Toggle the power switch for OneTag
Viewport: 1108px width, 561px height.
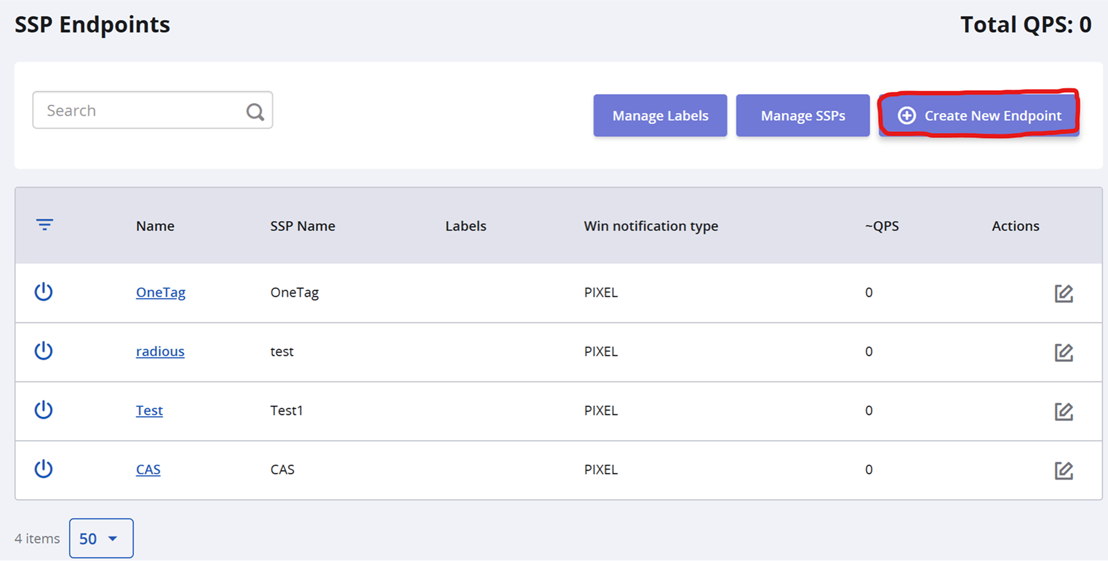tap(43, 292)
